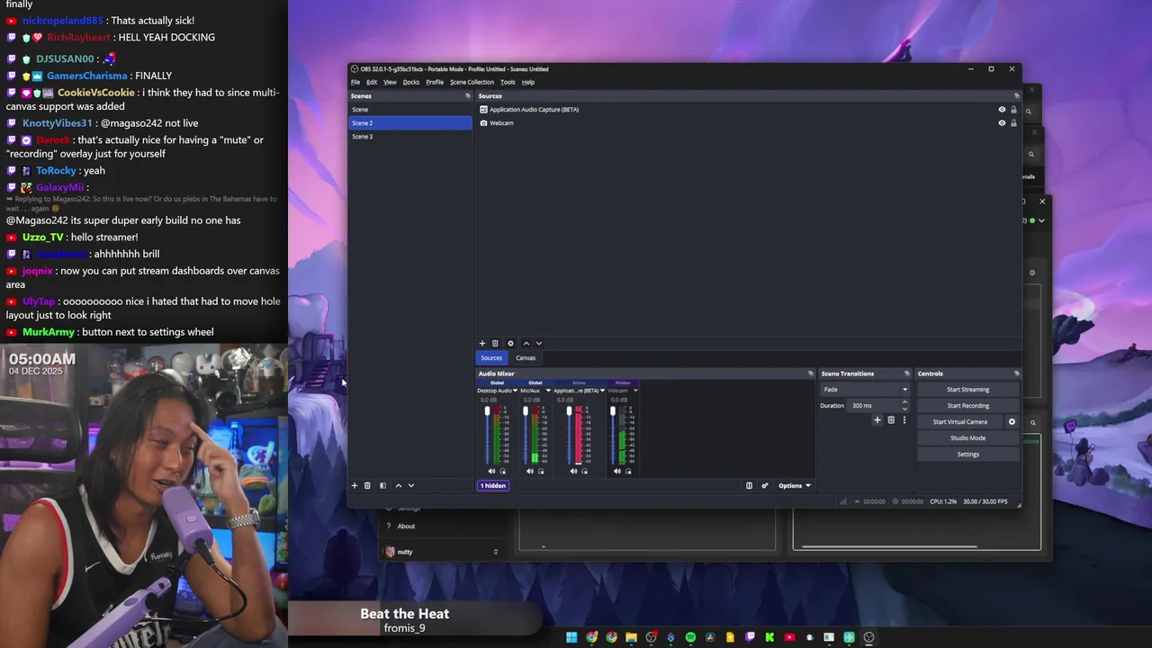This screenshot has height=648, width=1152.
Task: Open the Scene Collection menu
Action: point(472,82)
